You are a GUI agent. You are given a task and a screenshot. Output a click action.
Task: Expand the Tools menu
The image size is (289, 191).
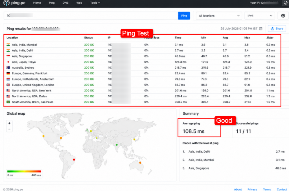pyautogui.click(x=95, y=3)
